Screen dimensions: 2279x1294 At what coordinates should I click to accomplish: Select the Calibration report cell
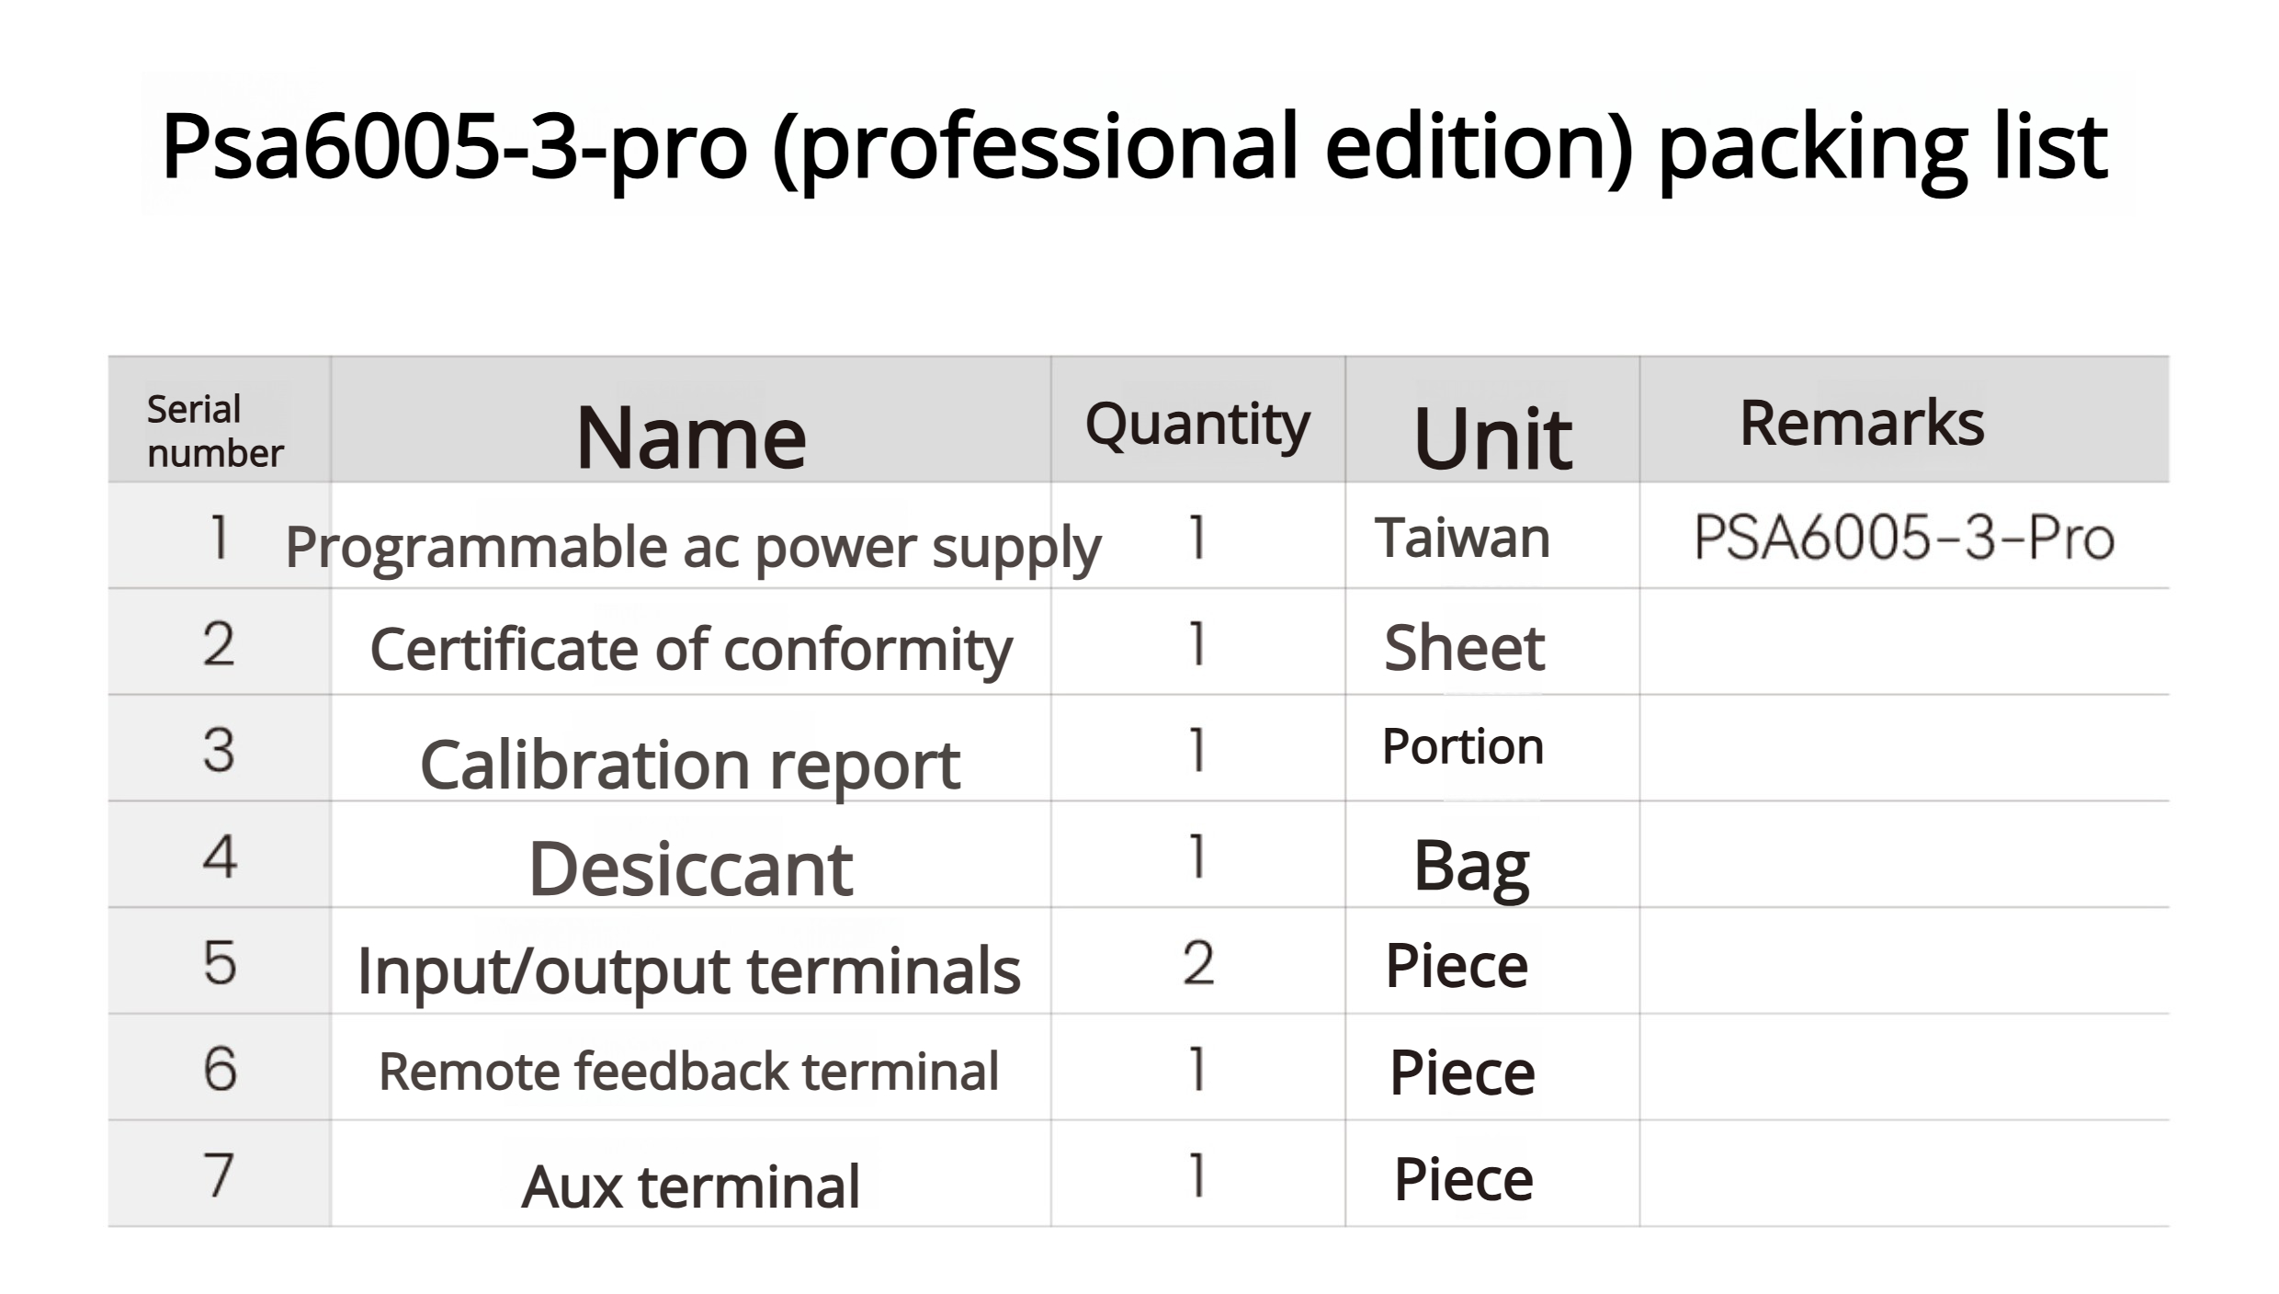[690, 765]
